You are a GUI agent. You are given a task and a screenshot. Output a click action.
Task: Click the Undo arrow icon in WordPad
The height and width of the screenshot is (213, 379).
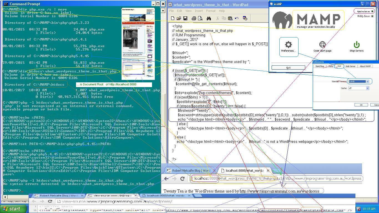(237, 18)
